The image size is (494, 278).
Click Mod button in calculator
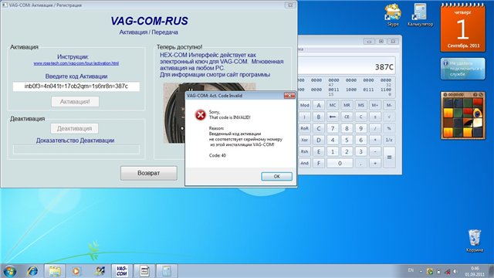coord(304,105)
